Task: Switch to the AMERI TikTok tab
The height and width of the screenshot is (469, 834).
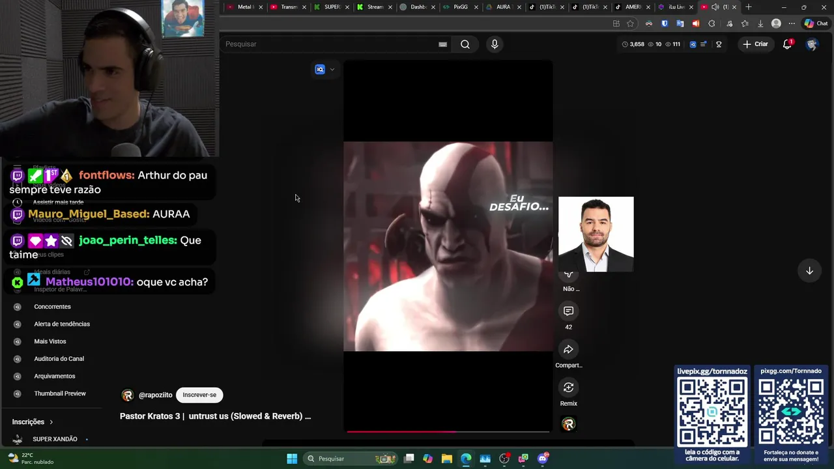Action: coord(632,7)
